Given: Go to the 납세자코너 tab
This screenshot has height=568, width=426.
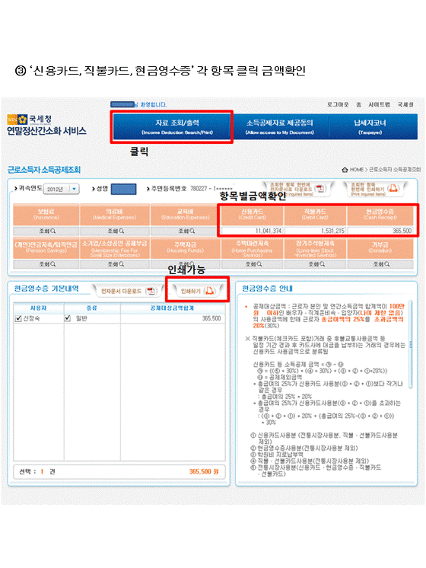Looking at the screenshot, I should (373, 126).
